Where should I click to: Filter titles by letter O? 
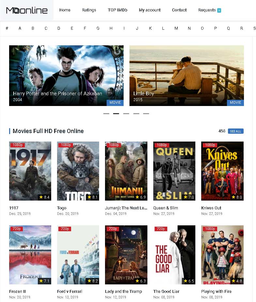[202, 28]
